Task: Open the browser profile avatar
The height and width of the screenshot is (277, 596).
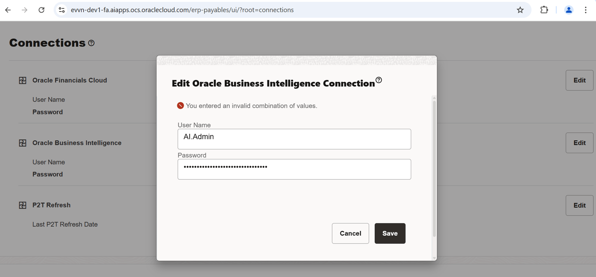Action: 568,10
